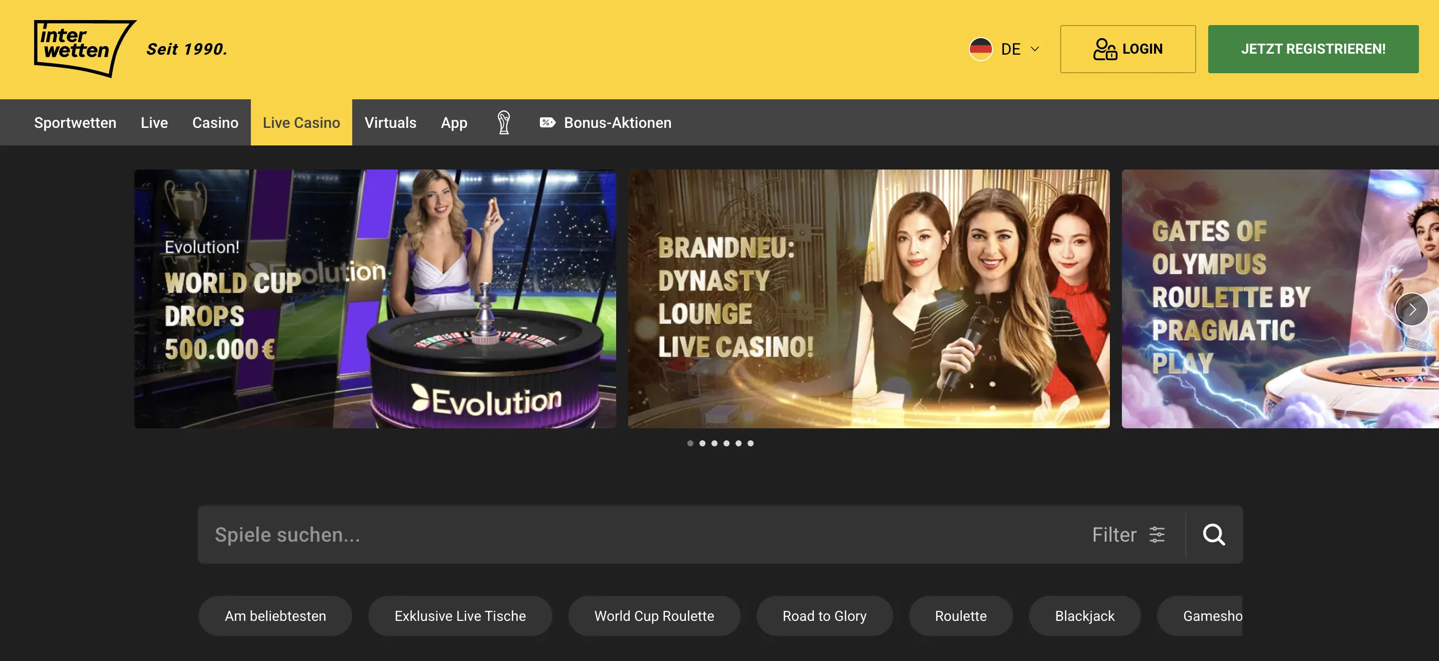Click the Seit 1990. tagline text
This screenshot has height=661, width=1439.
pyautogui.click(x=187, y=49)
